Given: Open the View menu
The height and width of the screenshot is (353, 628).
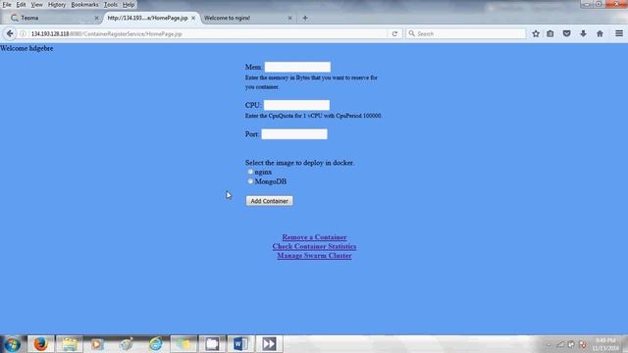Looking at the screenshot, I should [36, 5].
